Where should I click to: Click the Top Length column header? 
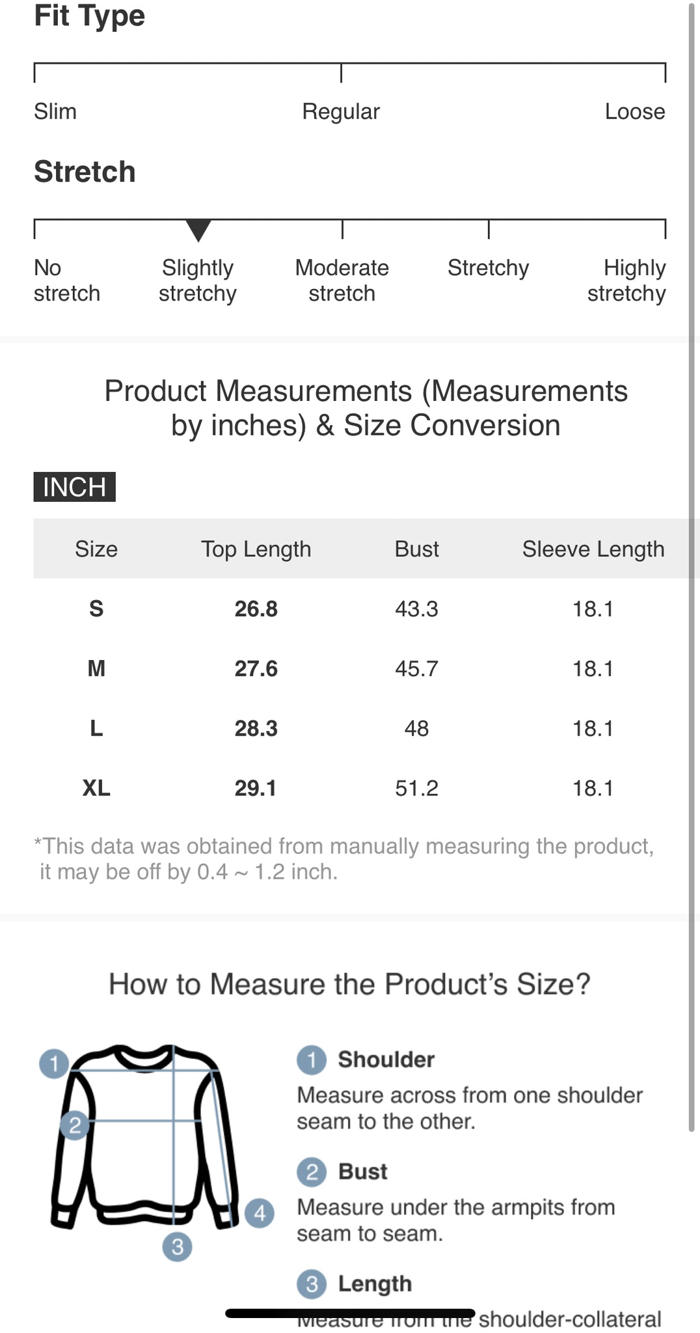[x=256, y=549]
